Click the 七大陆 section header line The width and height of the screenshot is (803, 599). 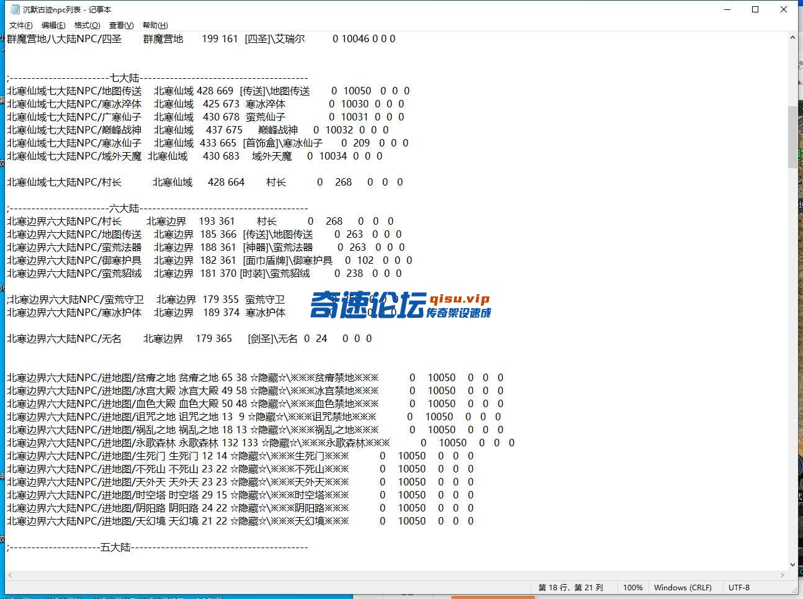(x=158, y=78)
